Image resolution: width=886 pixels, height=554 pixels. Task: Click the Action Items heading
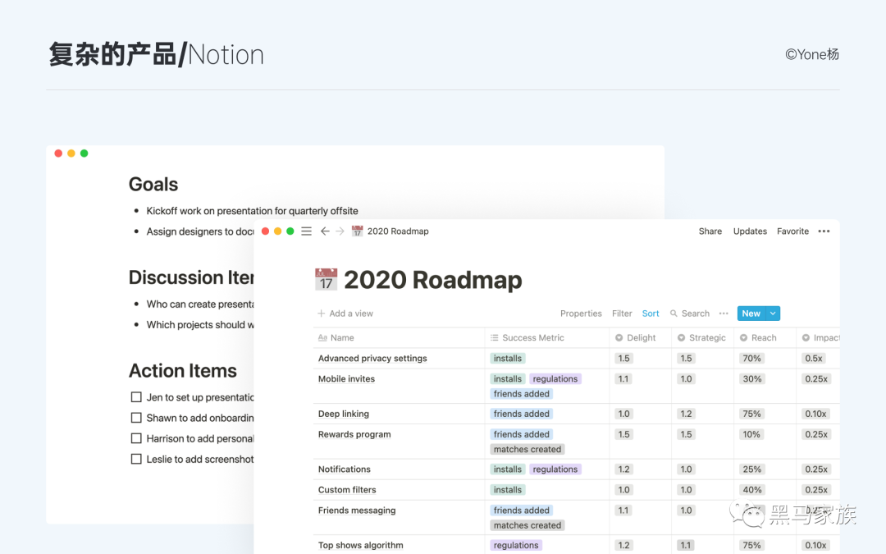[x=182, y=371]
